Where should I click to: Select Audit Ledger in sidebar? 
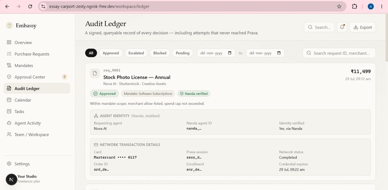(37, 89)
